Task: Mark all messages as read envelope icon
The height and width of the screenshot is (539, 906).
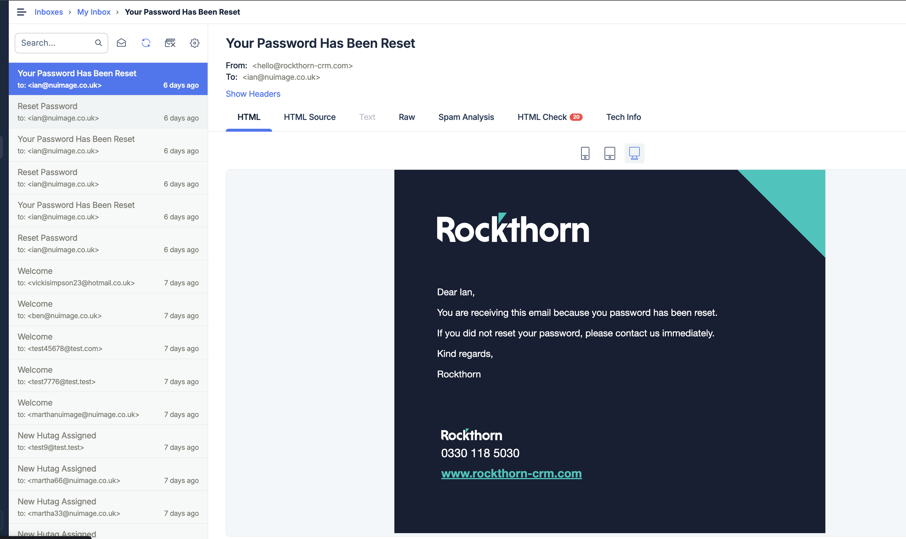Action: coord(121,43)
